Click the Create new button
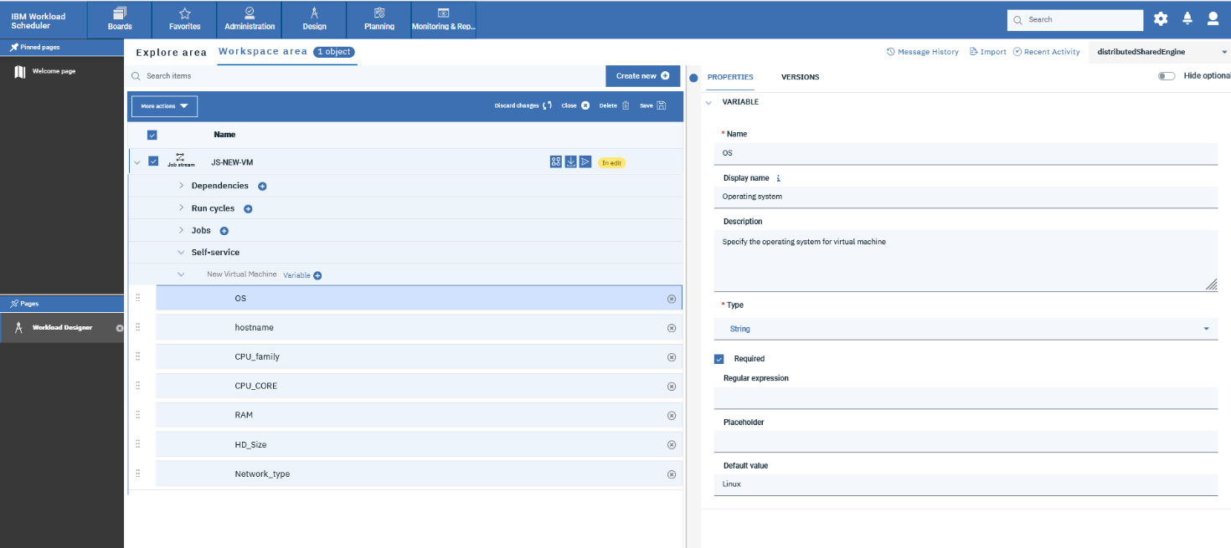The width and height of the screenshot is (1231, 548). (642, 76)
